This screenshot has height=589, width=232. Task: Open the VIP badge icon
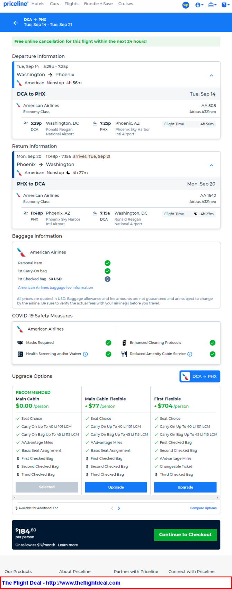[186, 5]
